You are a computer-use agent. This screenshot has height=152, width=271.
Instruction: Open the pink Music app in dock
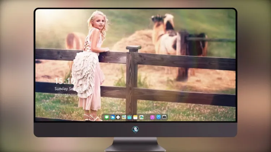152,117
